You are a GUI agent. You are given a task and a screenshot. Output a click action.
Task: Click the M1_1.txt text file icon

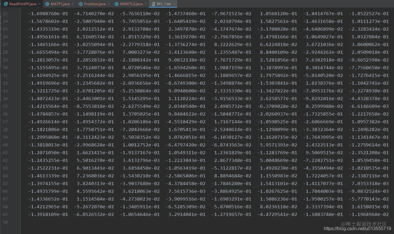point(153,4)
